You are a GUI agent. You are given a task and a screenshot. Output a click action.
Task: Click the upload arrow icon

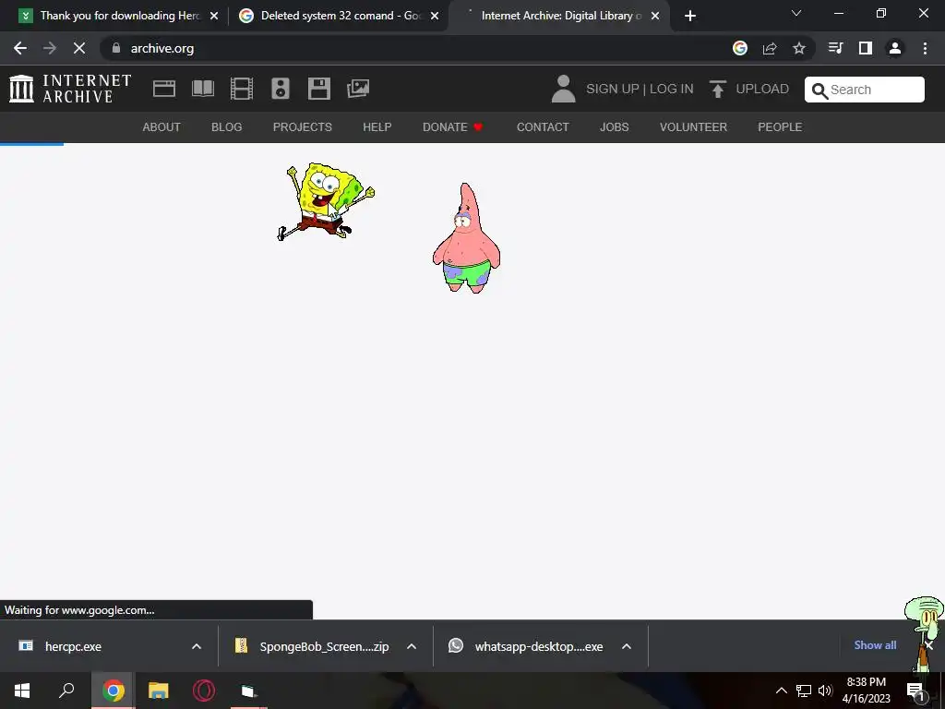tap(717, 89)
